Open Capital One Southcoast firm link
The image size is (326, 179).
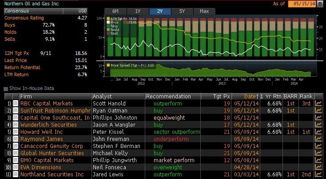click(55, 117)
